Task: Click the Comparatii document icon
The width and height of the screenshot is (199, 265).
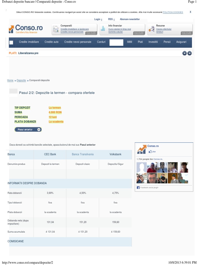Action: 56,29
